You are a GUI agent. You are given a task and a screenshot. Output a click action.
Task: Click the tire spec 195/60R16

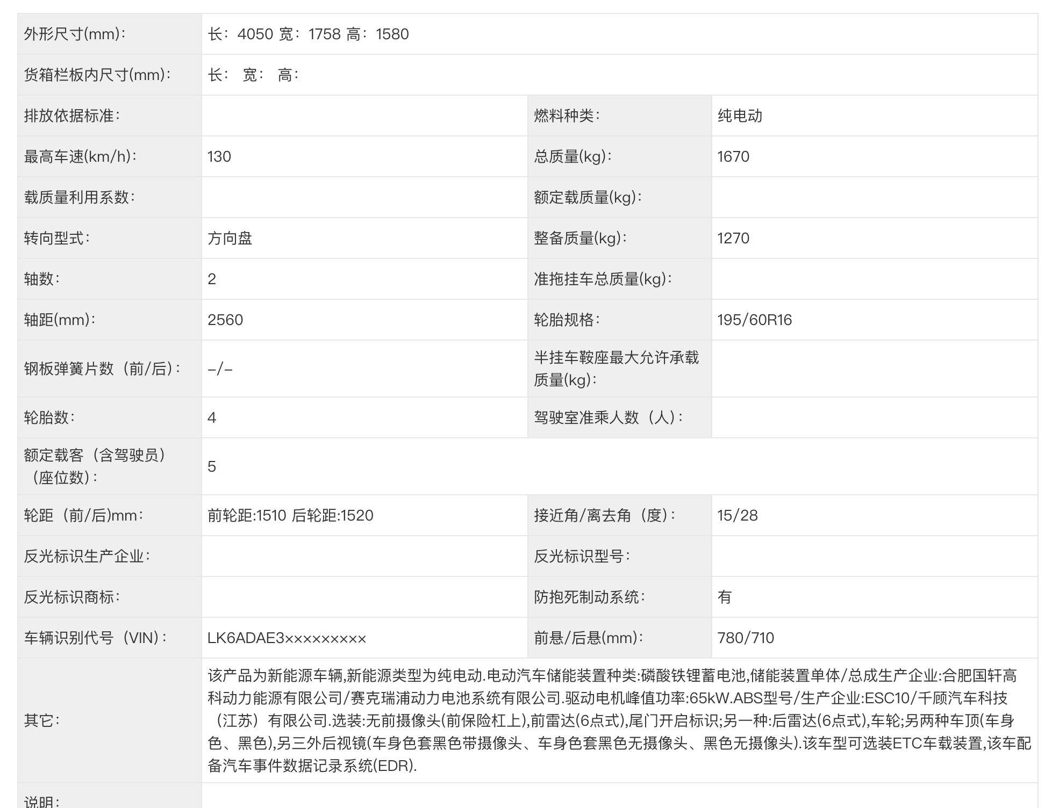pos(754,320)
